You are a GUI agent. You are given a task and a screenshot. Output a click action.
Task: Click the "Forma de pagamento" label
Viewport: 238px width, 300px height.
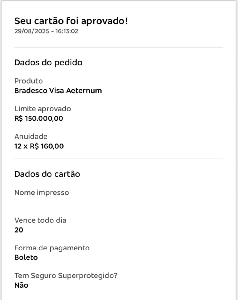tap(52, 248)
